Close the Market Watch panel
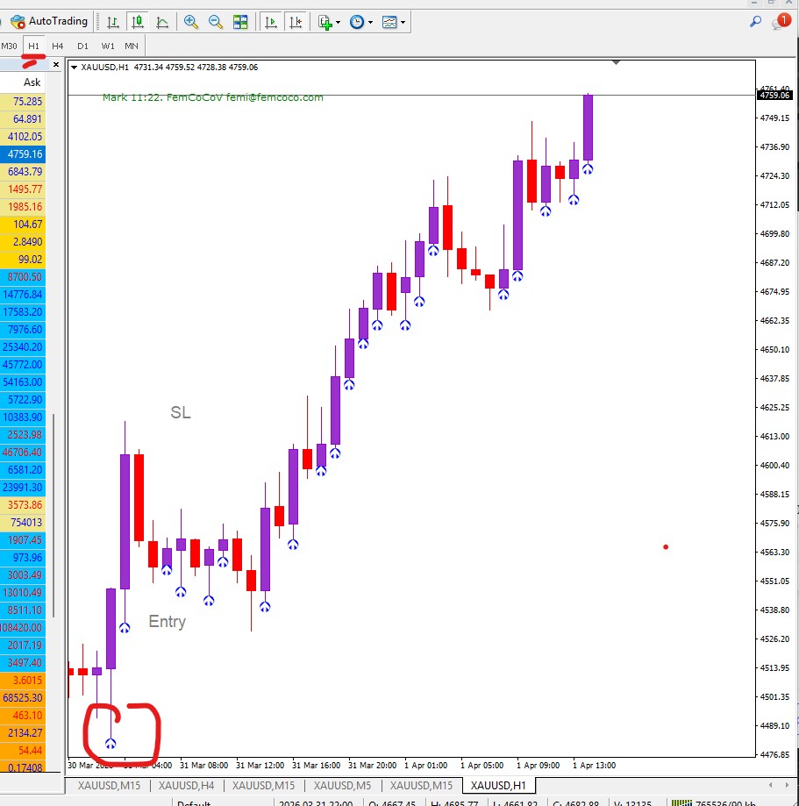 (56, 65)
